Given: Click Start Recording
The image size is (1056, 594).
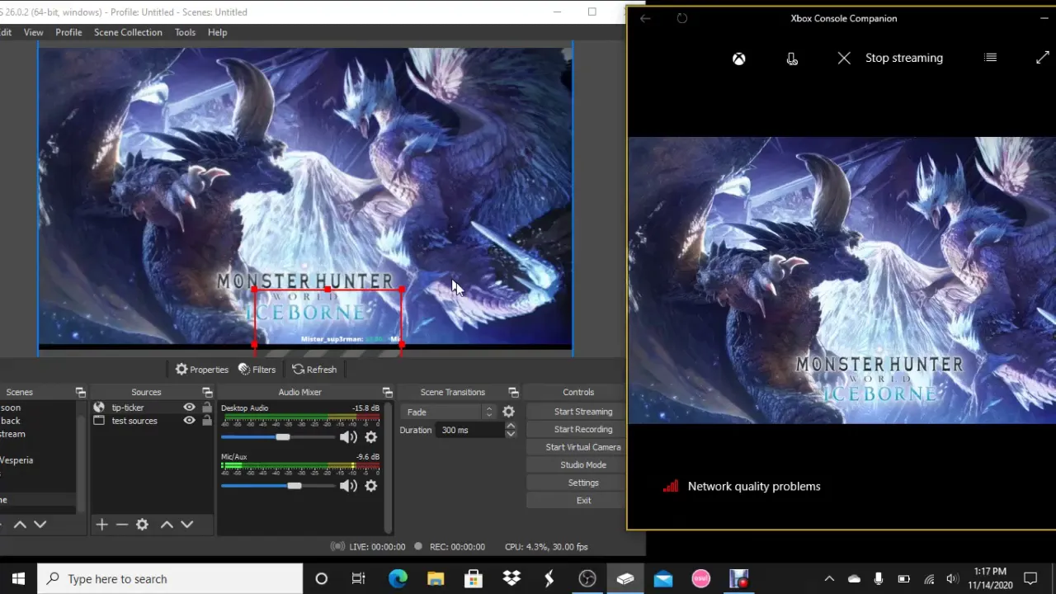Looking at the screenshot, I should point(583,430).
